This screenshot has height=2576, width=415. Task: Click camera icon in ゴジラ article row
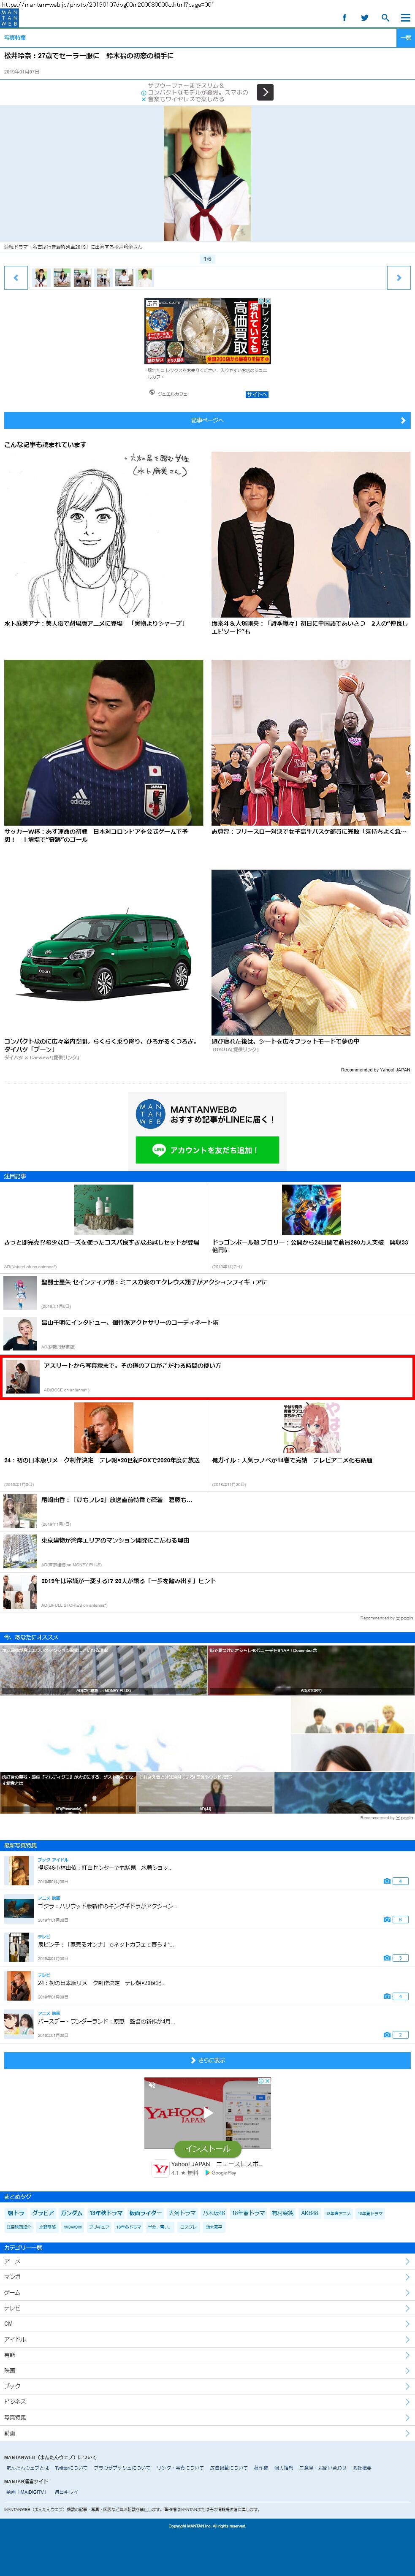point(387,1919)
